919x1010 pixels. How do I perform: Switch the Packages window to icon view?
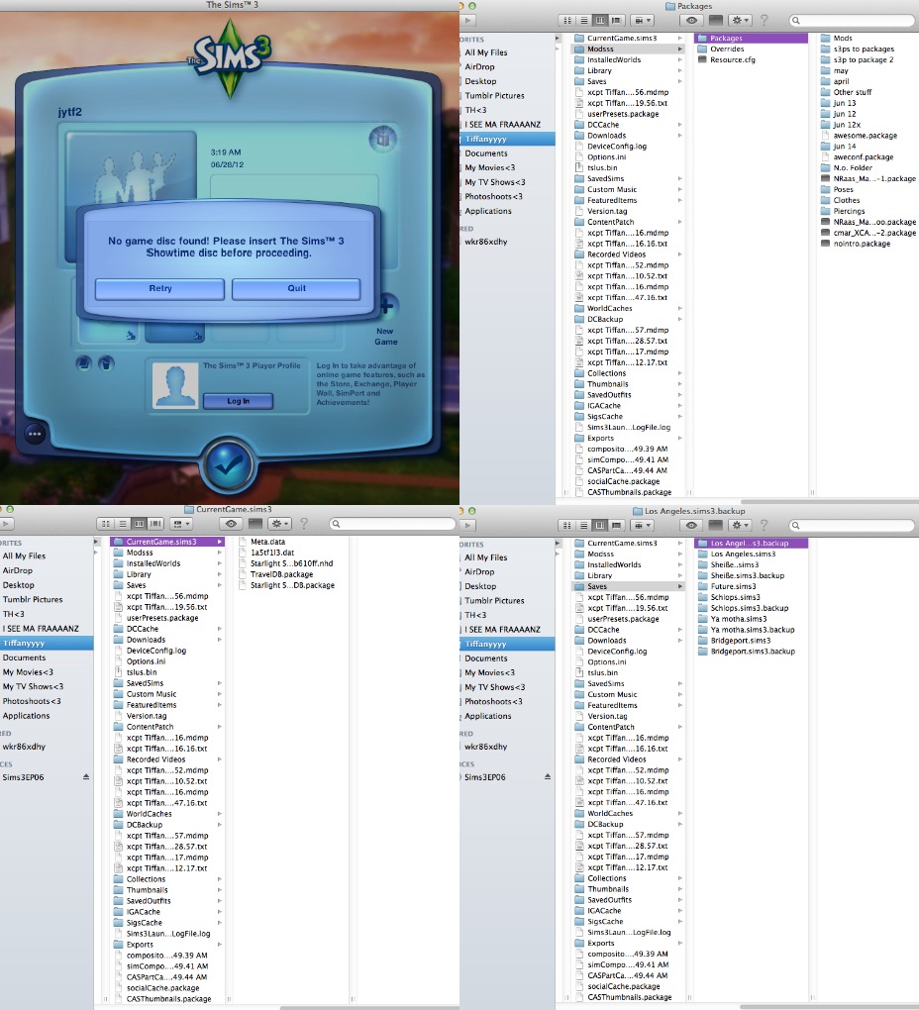click(x=569, y=20)
